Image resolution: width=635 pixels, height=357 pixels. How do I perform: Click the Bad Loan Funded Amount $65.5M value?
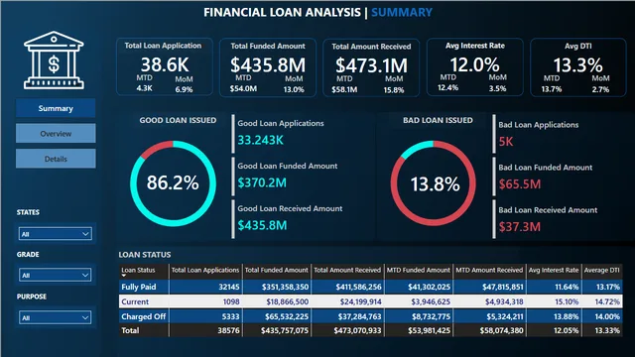click(x=520, y=184)
